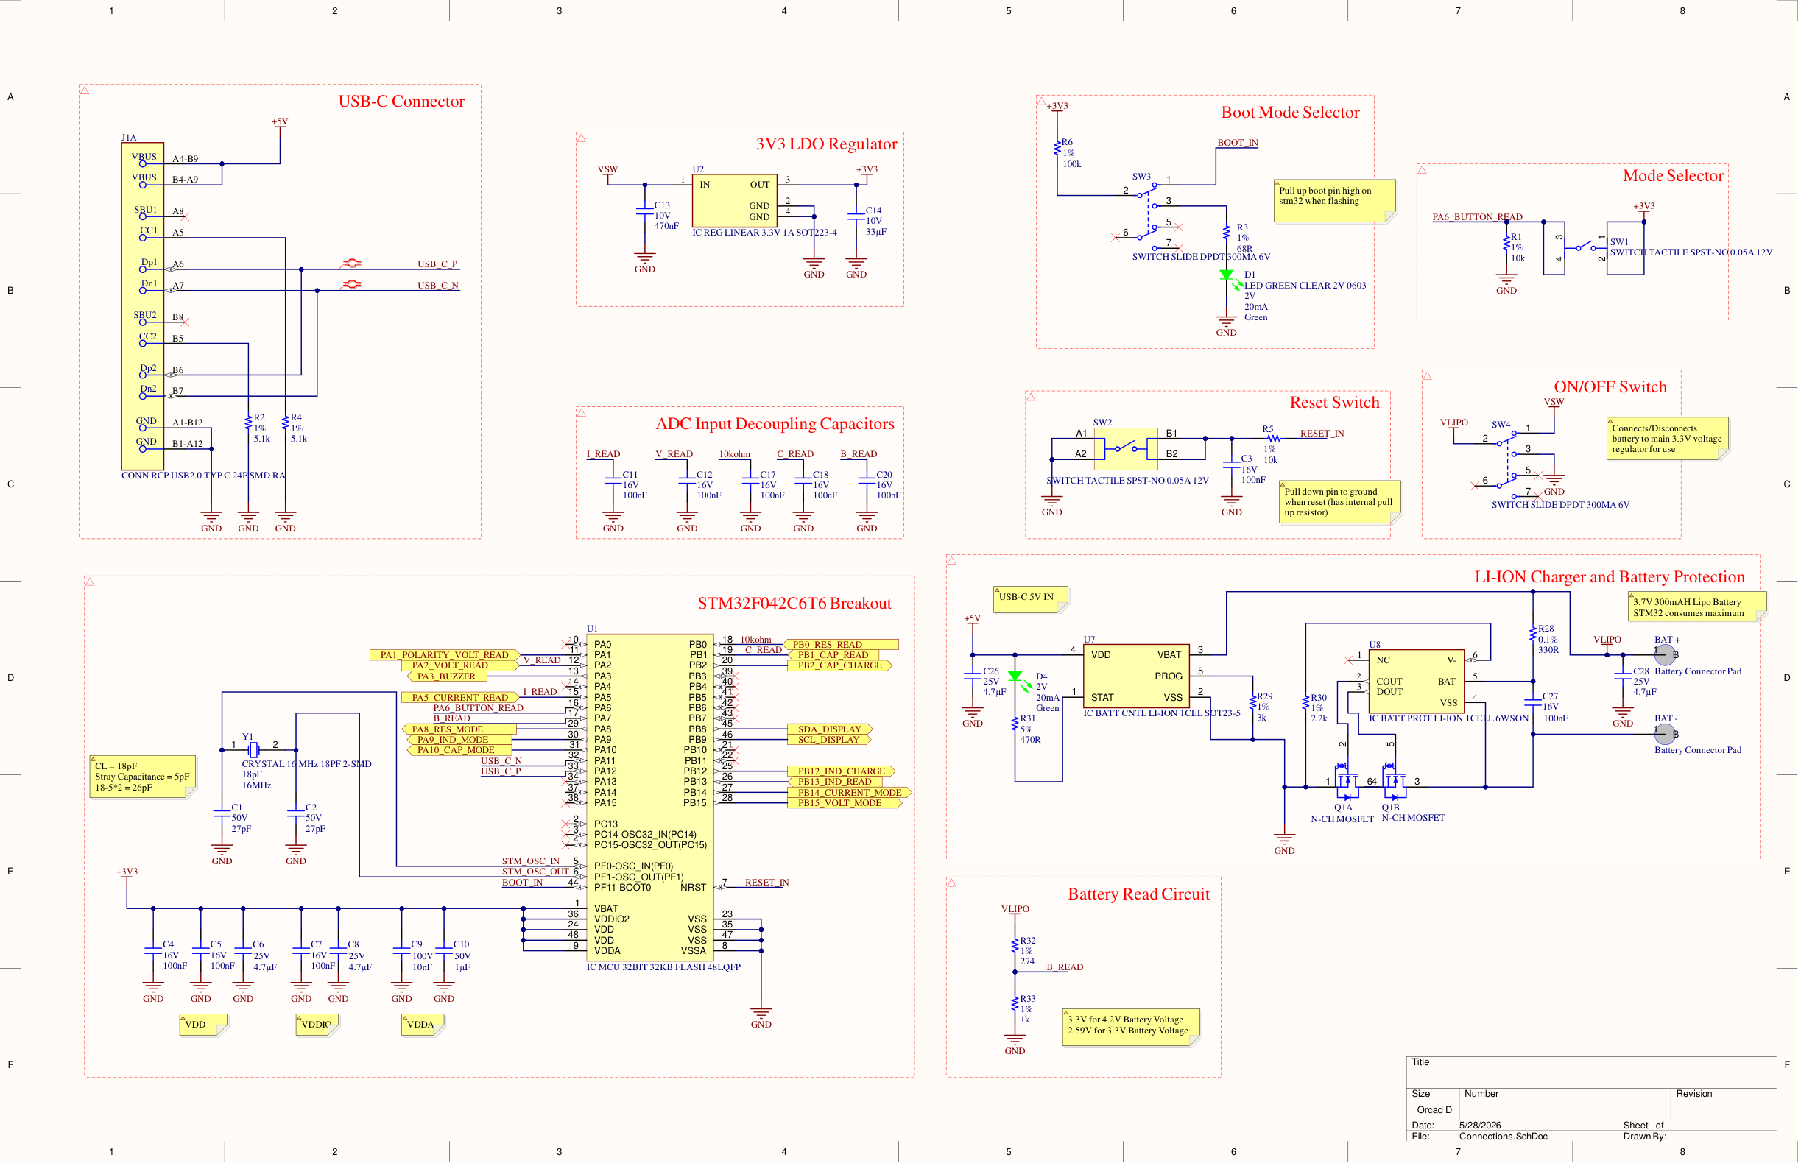Click the PA1_POLARITY_VOLT_READ port
The width and height of the screenshot is (1801, 1166).
[x=445, y=655]
